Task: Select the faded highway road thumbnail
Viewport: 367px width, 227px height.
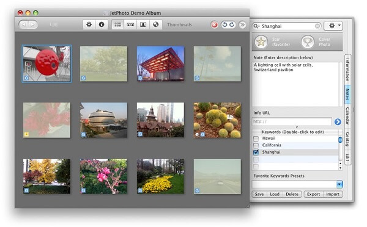Action: coord(217,176)
